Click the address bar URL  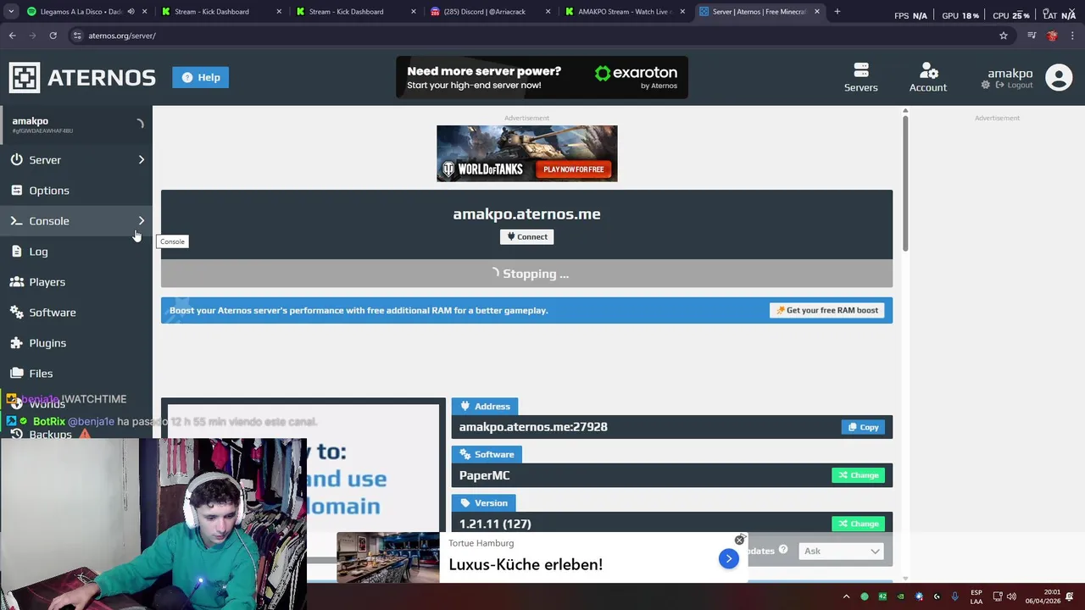point(122,36)
